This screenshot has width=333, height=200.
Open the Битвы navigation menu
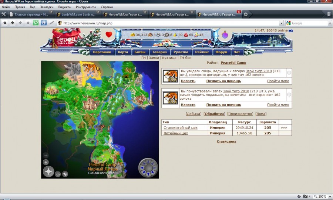click(x=140, y=52)
